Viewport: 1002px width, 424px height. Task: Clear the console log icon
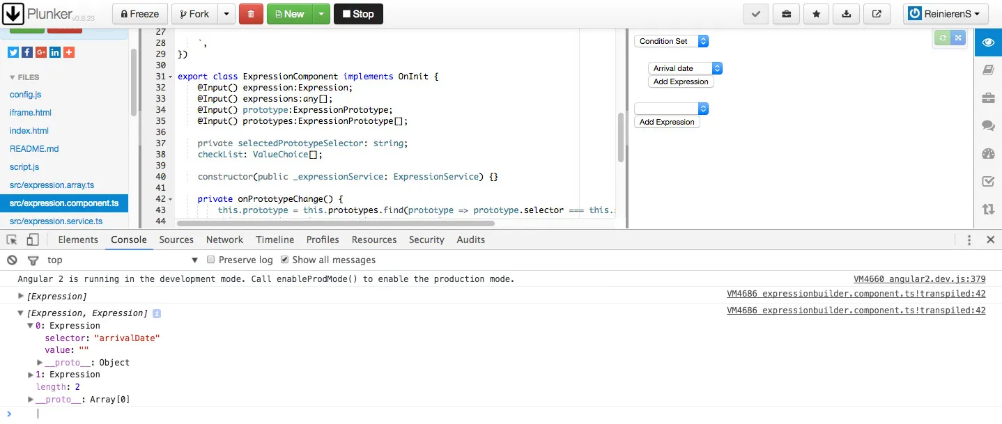pyautogui.click(x=12, y=260)
